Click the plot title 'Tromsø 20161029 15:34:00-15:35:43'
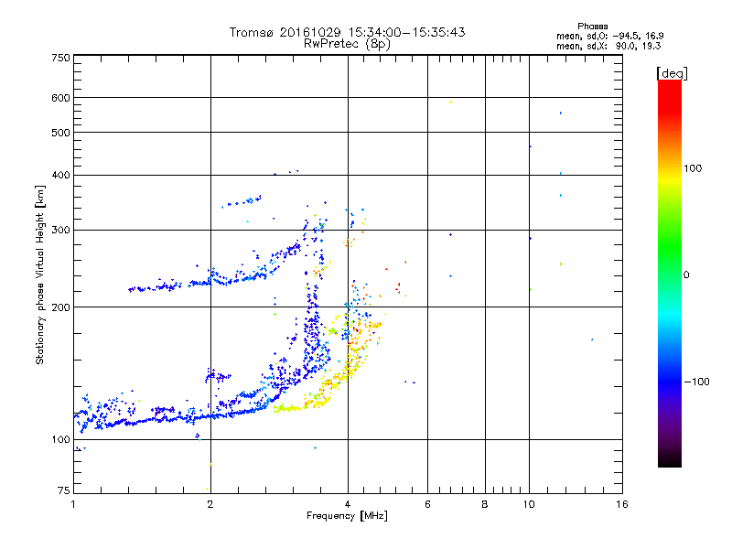This screenshot has height=549, width=732. [347, 32]
